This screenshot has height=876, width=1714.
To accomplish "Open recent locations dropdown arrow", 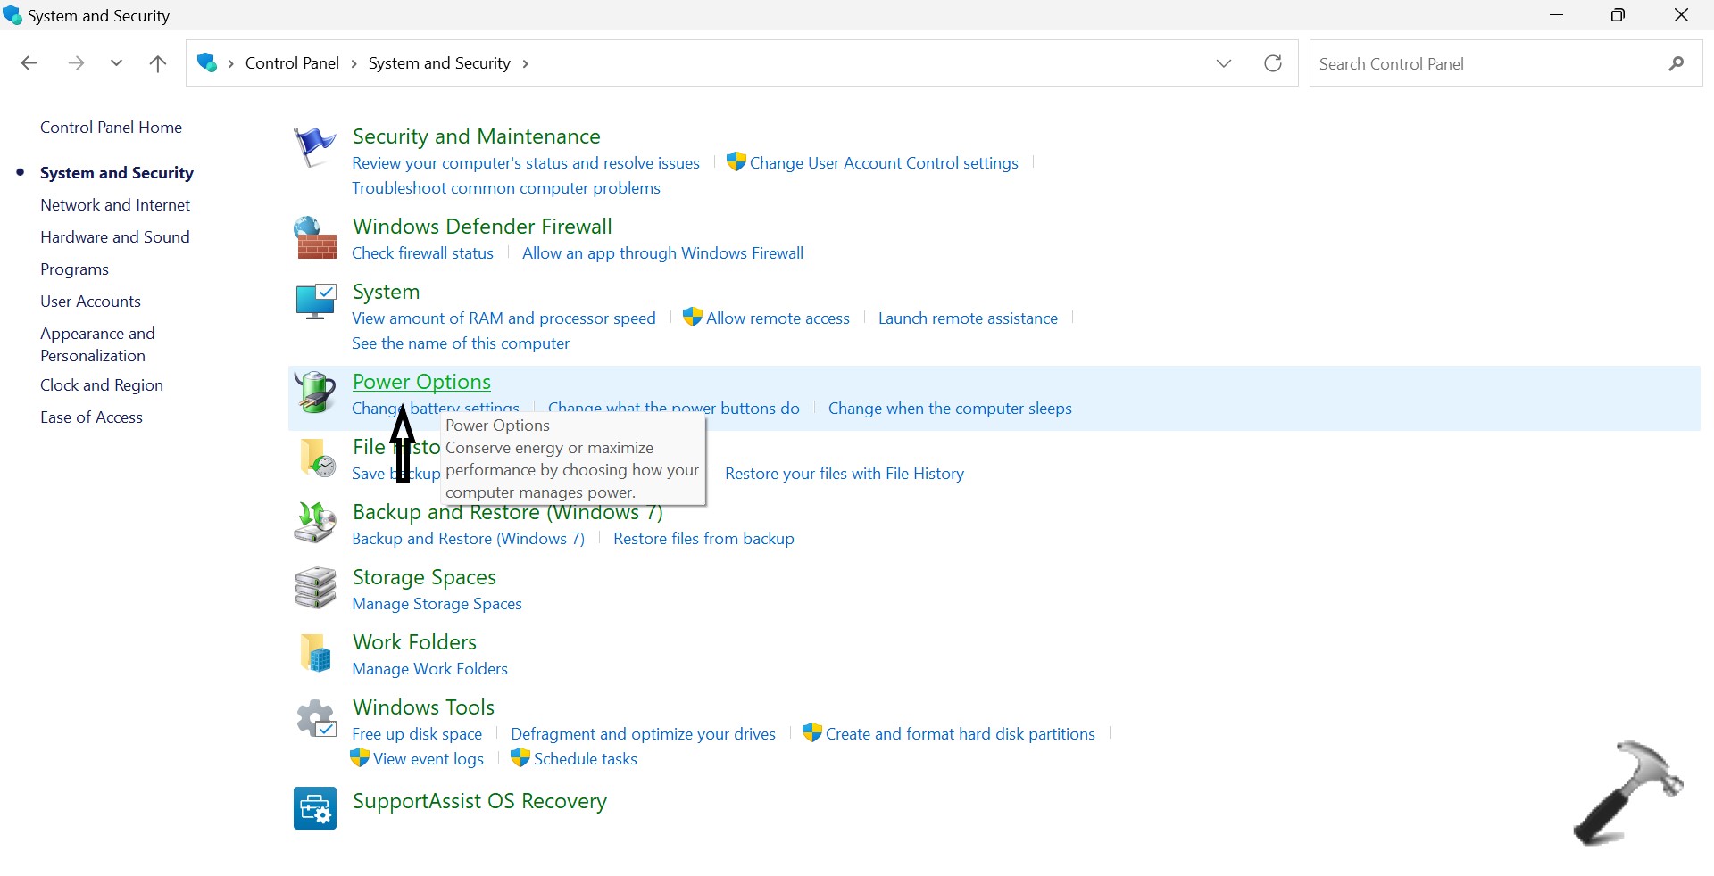I will tap(116, 63).
